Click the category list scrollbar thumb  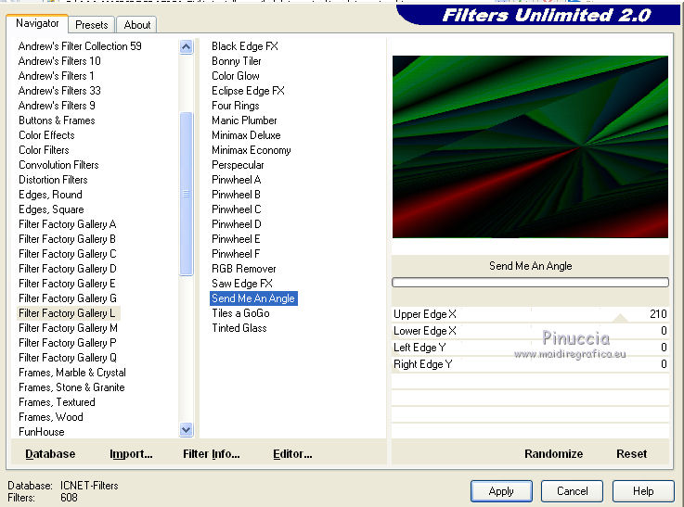point(187,194)
